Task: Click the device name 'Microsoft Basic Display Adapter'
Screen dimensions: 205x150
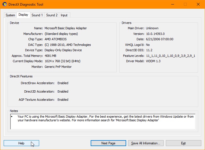Action: pos(66,28)
